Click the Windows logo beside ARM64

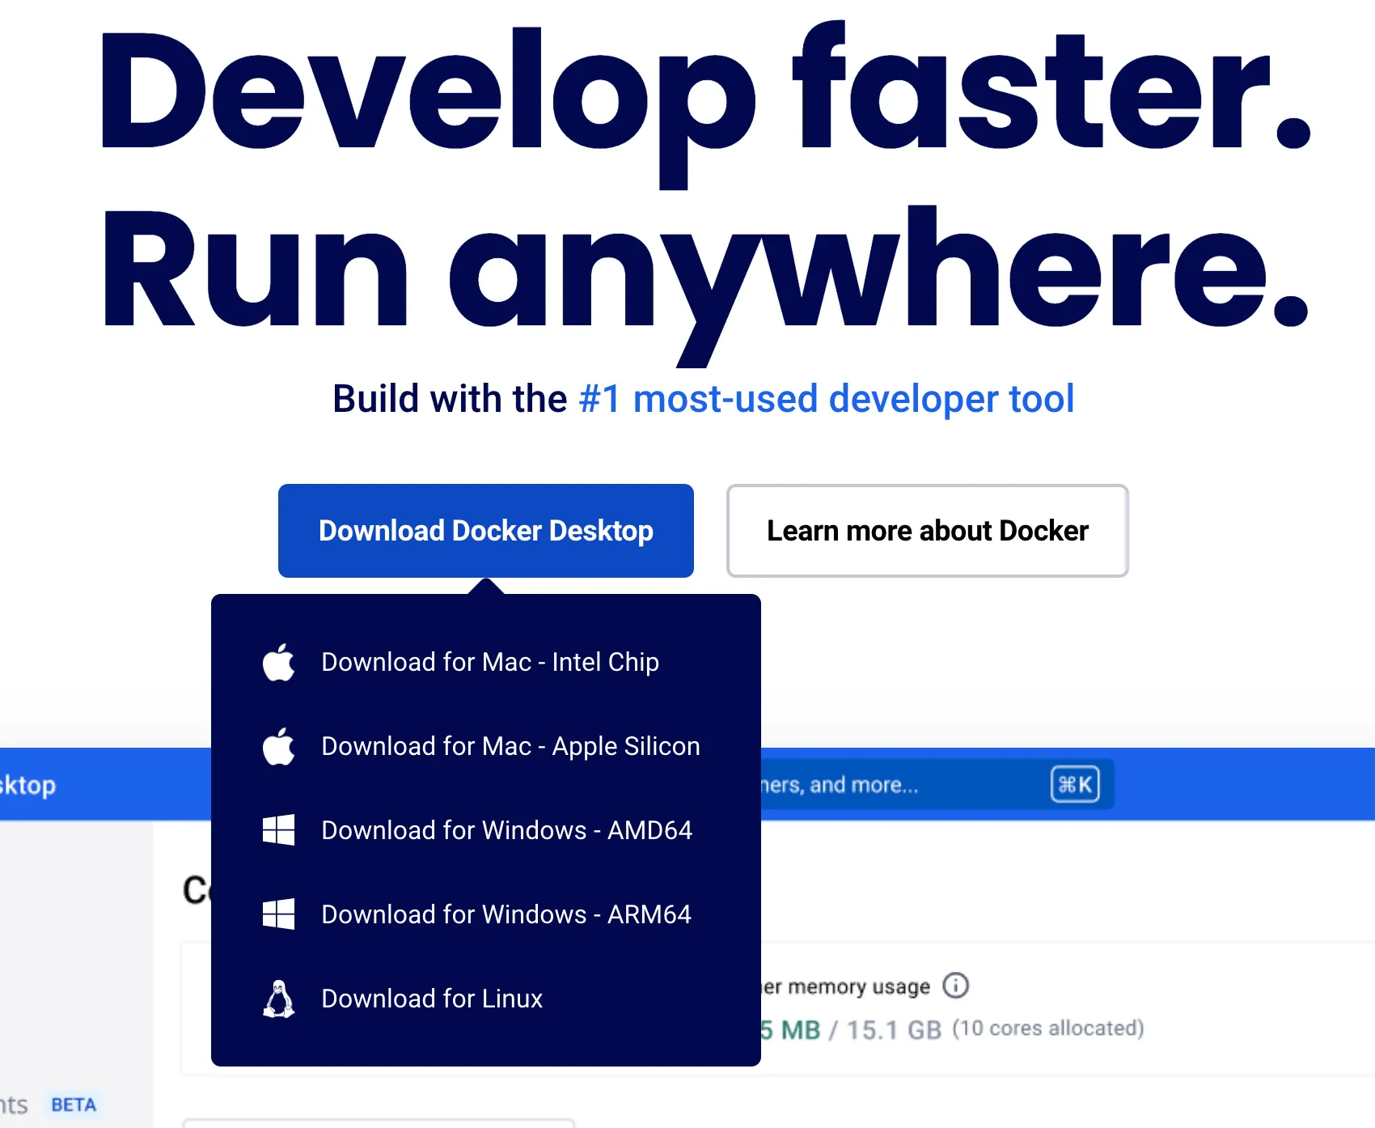point(278,914)
